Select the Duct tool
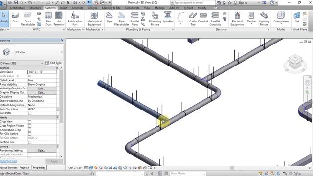 click(x=15, y=18)
